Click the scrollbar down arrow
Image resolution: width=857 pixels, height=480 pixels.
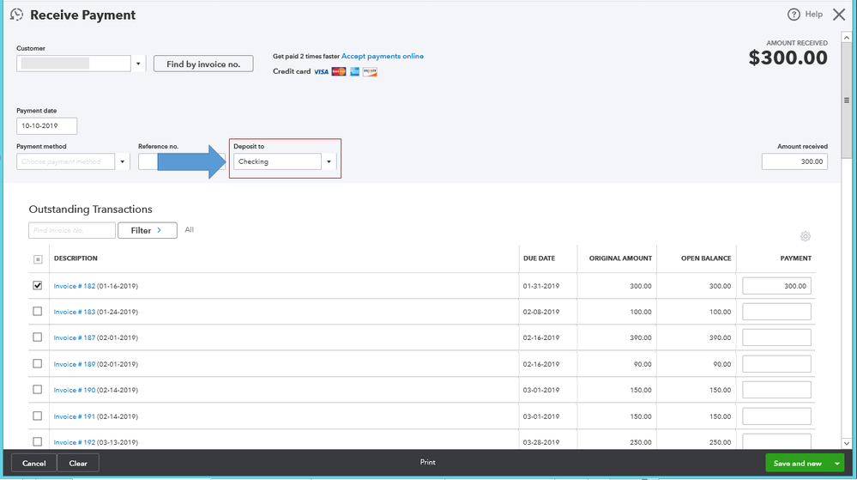(x=847, y=443)
